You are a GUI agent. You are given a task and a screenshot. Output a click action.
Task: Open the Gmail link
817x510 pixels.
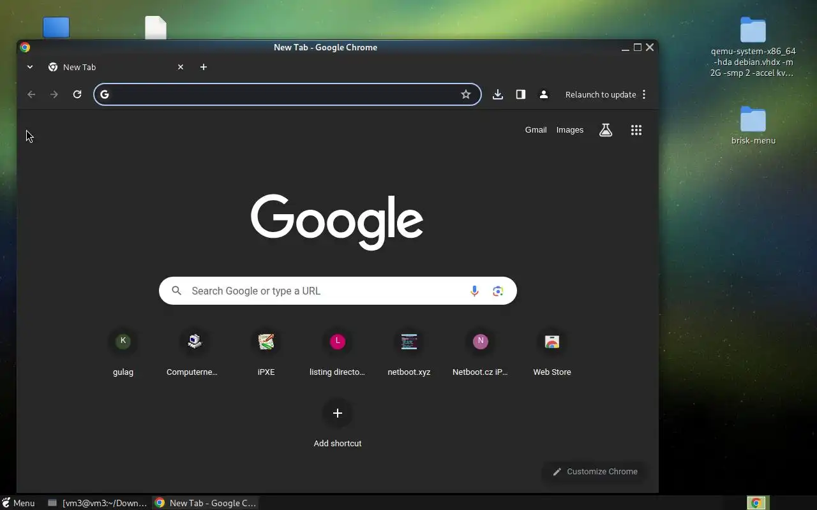click(536, 130)
